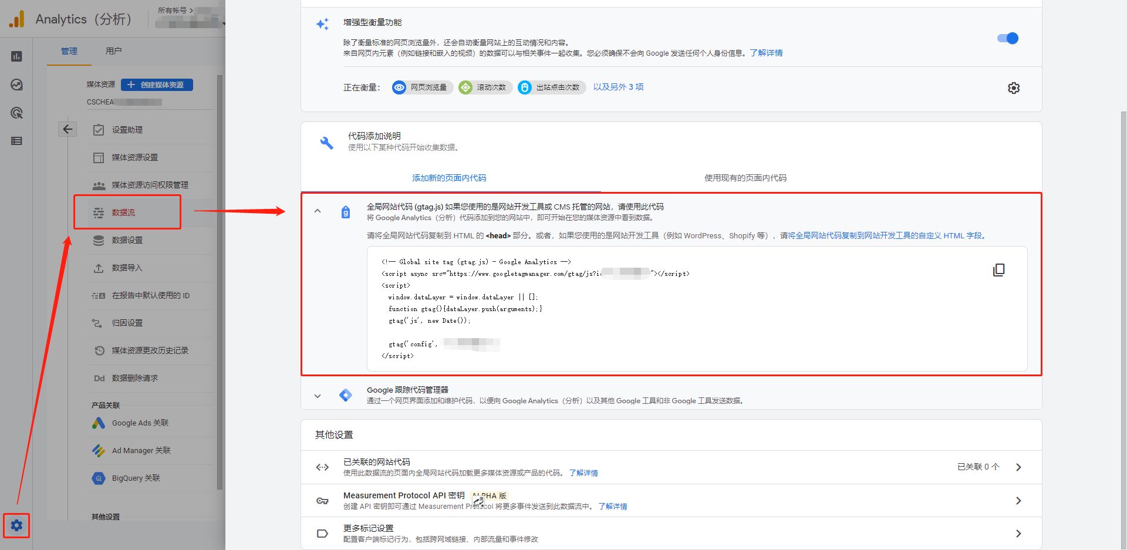The width and height of the screenshot is (1127, 550).
Task: Click the custom HTML field instructions link
Action: pyautogui.click(x=886, y=235)
